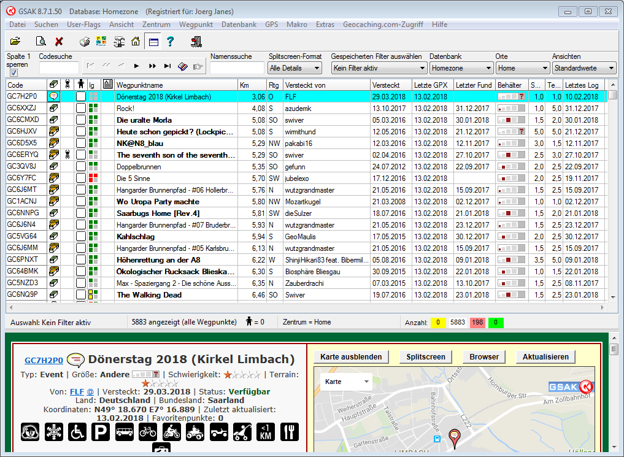This screenshot has width=624, height=457.
Task: Tick user flag checkbox for Die uralte Morla
Action: pyautogui.click(x=81, y=120)
